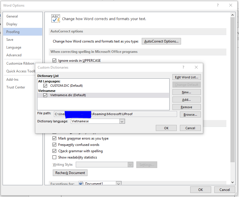The image size is (239, 197).
Task: Switch to the Advanced options category
Action: coord(14,55)
